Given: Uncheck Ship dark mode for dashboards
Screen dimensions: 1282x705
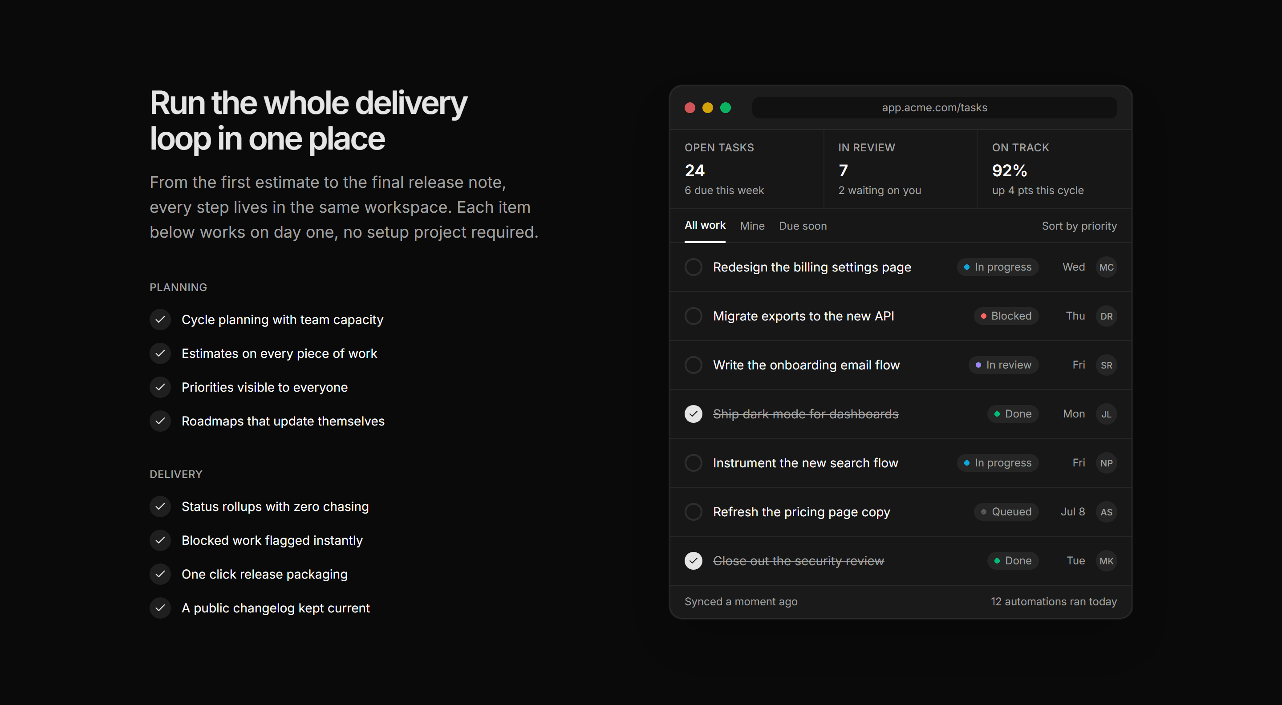Looking at the screenshot, I should click(693, 414).
